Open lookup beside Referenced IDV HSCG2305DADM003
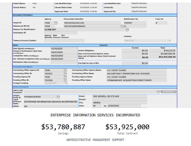The height and width of the screenshot is (146, 191). (x=122, y=26)
